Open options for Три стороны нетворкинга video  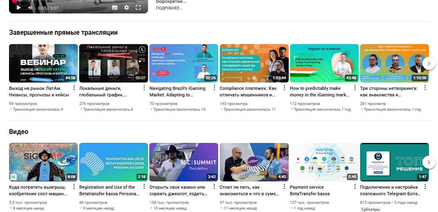tap(425, 88)
